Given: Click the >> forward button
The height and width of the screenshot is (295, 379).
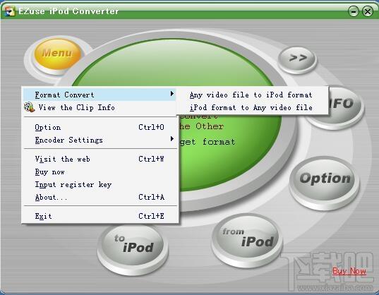Looking at the screenshot, I should 298,59.
